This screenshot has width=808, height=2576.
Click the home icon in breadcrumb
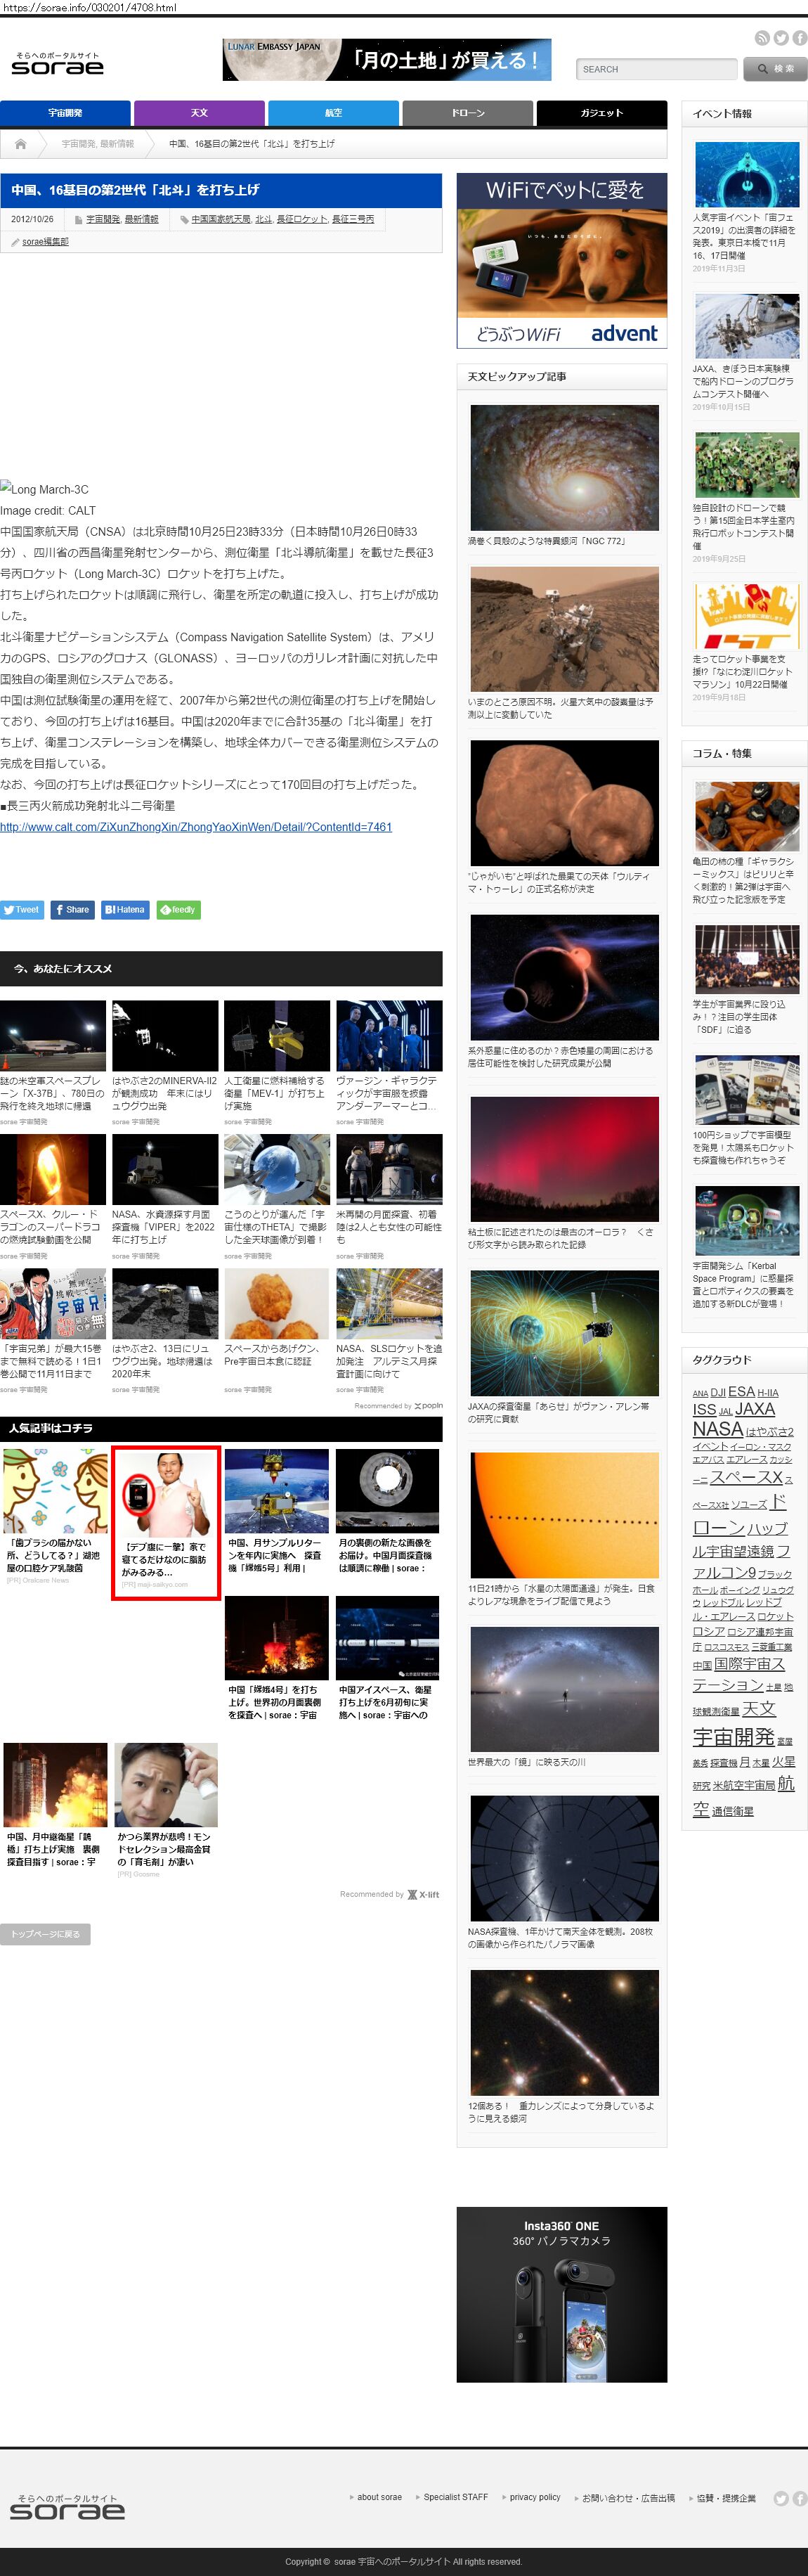(x=20, y=144)
